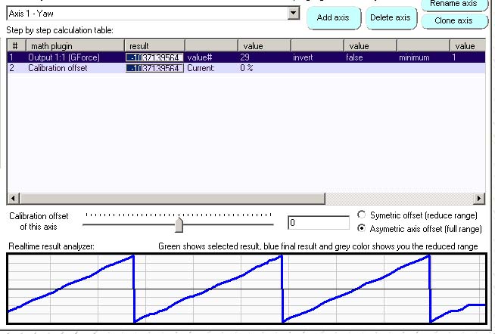This screenshot has height=334, width=495.
Task: Click the Realtime result analyzer graph
Action: pyautogui.click(x=246, y=289)
